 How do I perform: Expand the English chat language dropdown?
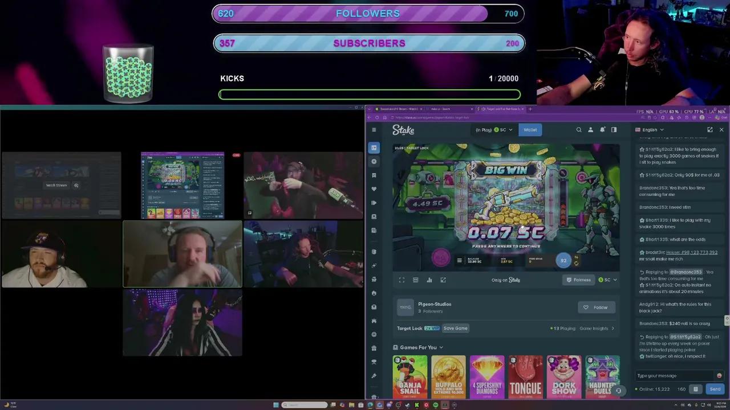tap(649, 130)
